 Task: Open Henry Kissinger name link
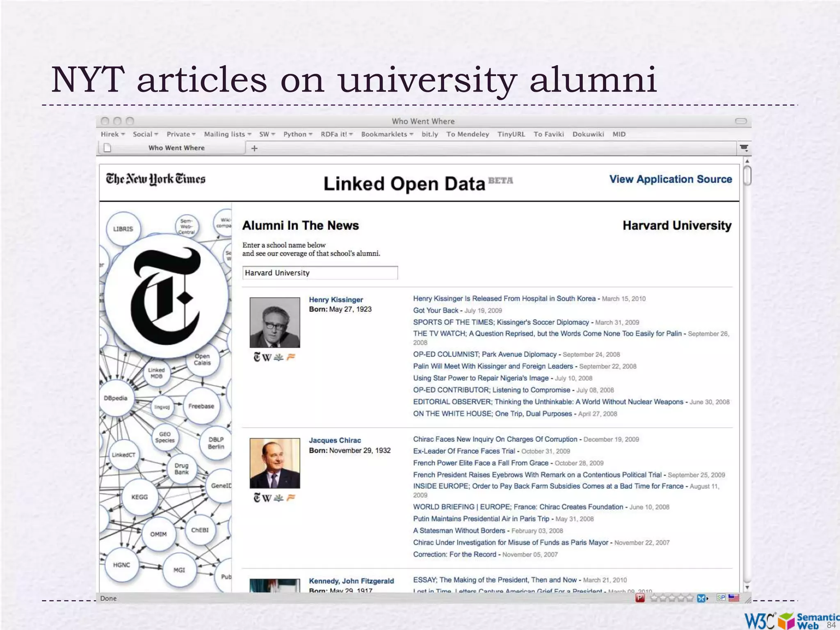(336, 299)
